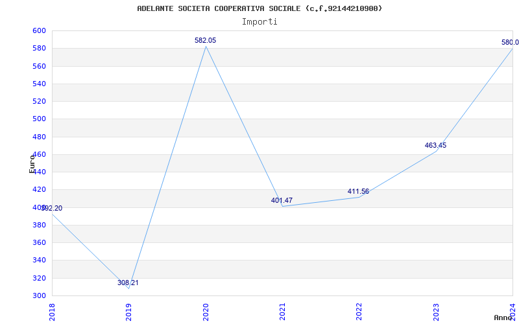Click the 520 y-axis value
The image size is (519, 324).
point(39,101)
